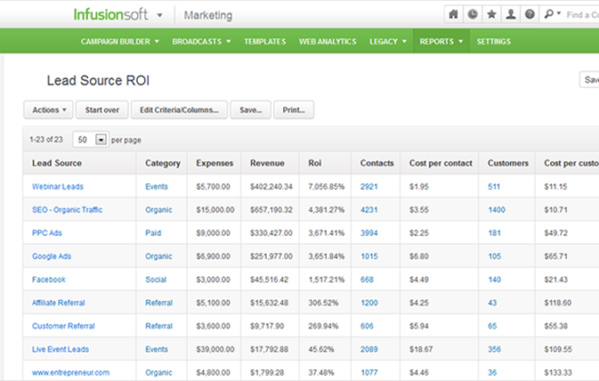599x381 pixels.
Task: Open the Campaign Builder menu
Action: point(120,41)
